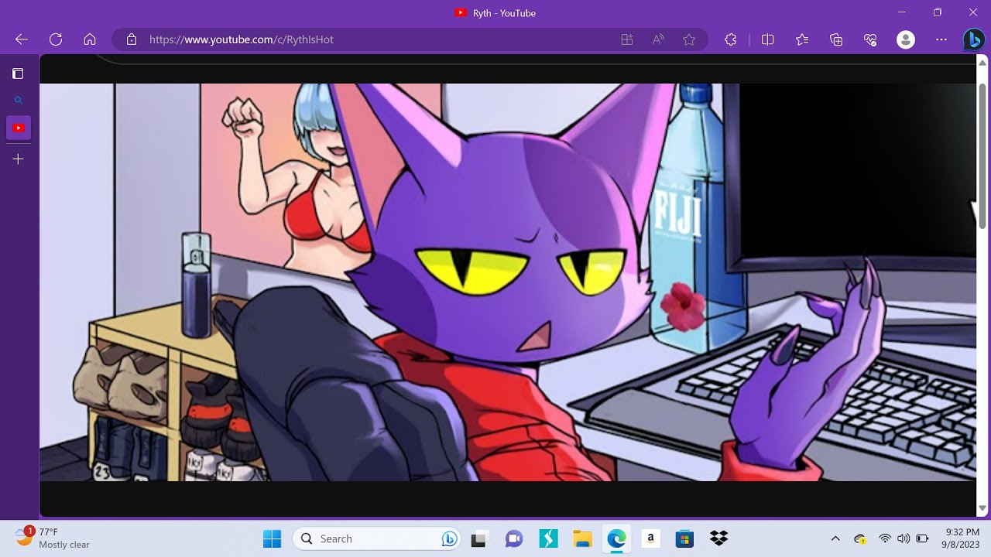The width and height of the screenshot is (991, 557).
Task: Open the Favorites list
Action: (802, 39)
